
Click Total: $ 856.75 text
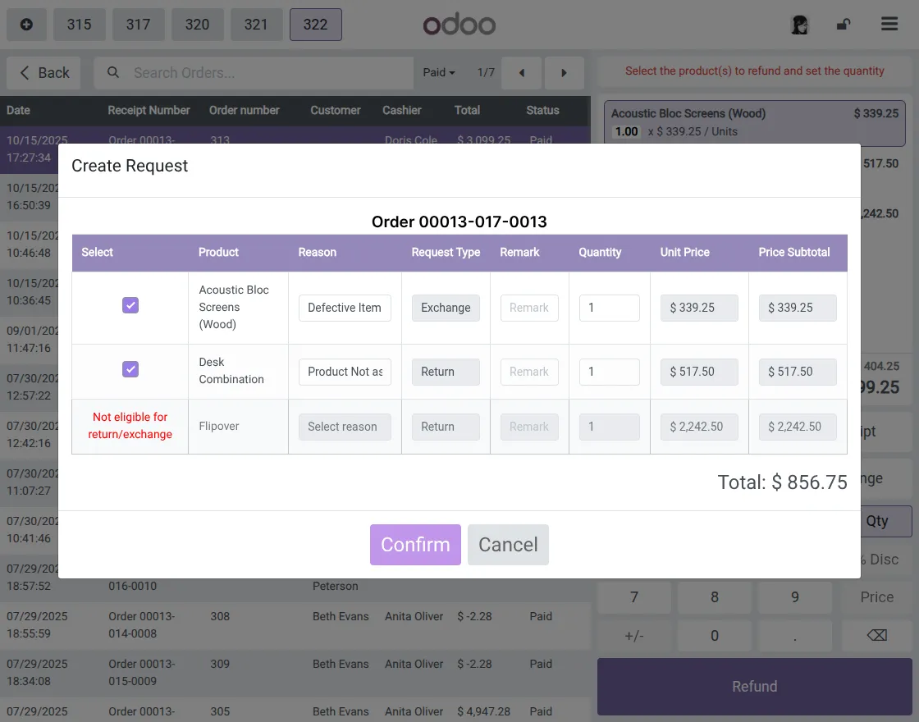tap(783, 482)
